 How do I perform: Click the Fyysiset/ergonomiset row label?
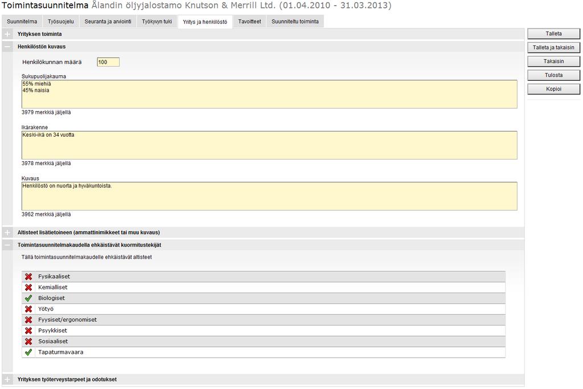pyautogui.click(x=67, y=320)
